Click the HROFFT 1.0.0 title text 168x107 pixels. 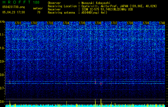click(x=21, y=2)
